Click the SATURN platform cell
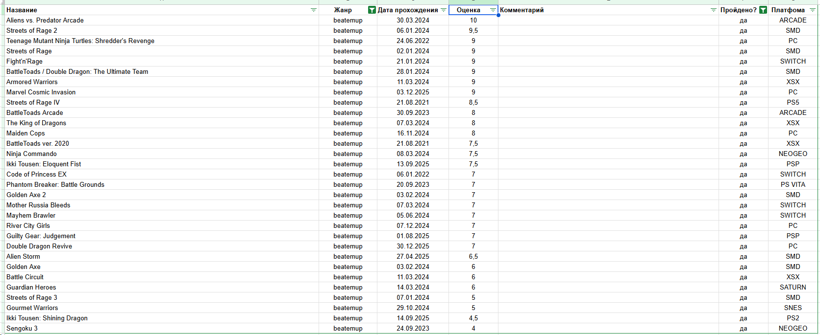This screenshot has width=820, height=335. tap(793, 287)
